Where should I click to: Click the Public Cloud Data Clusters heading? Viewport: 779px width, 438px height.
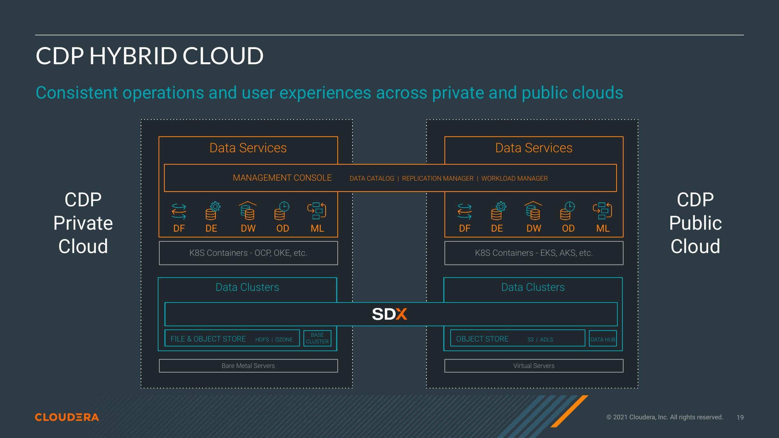coord(533,287)
